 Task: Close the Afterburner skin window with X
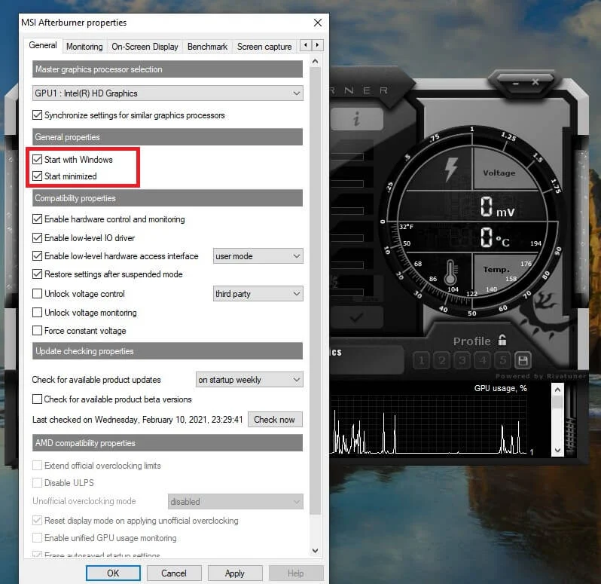coord(535,82)
